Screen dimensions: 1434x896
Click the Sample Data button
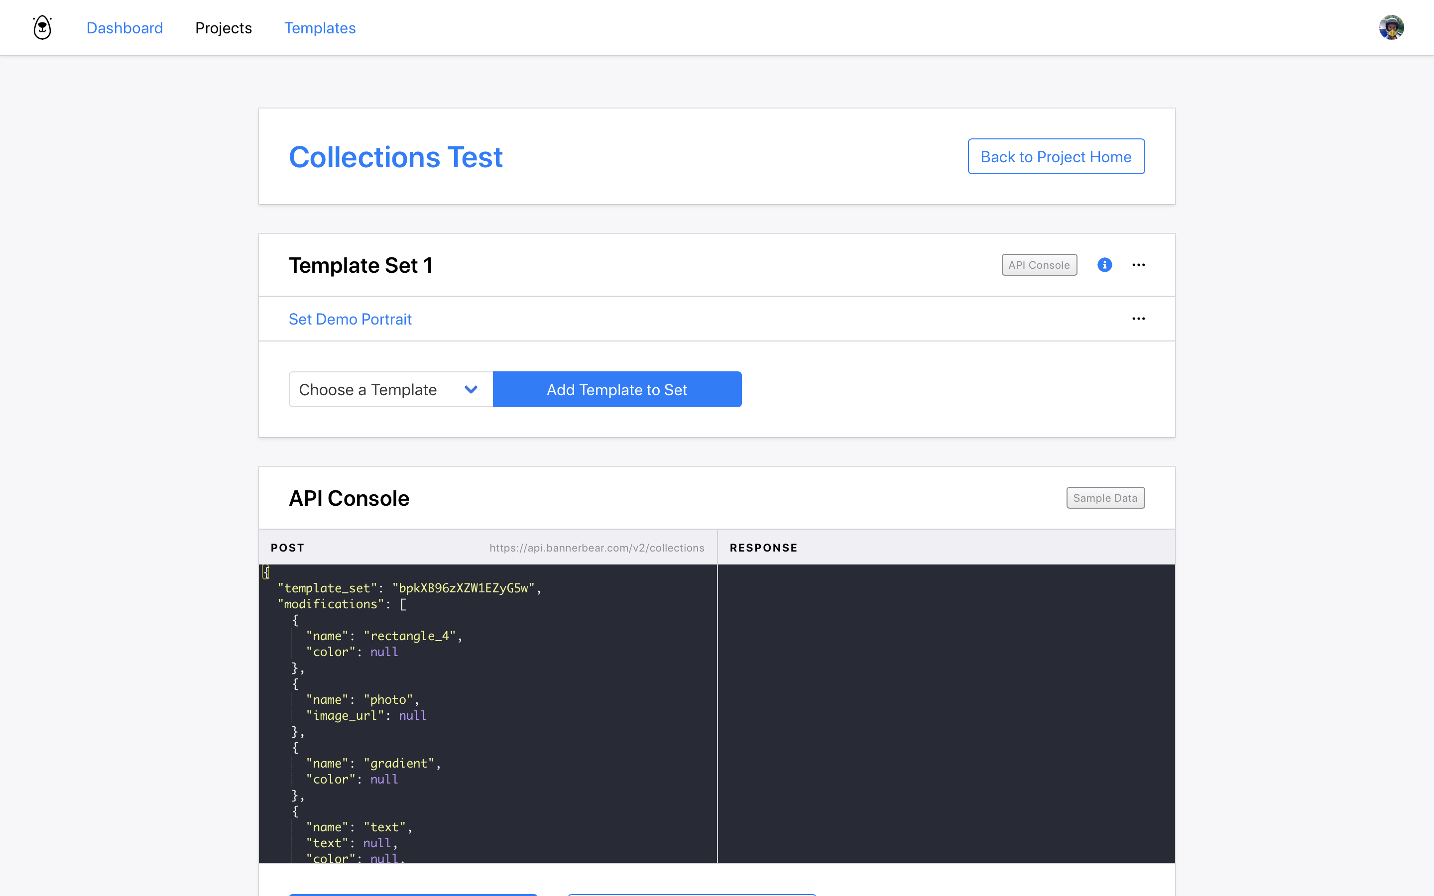[x=1105, y=498]
